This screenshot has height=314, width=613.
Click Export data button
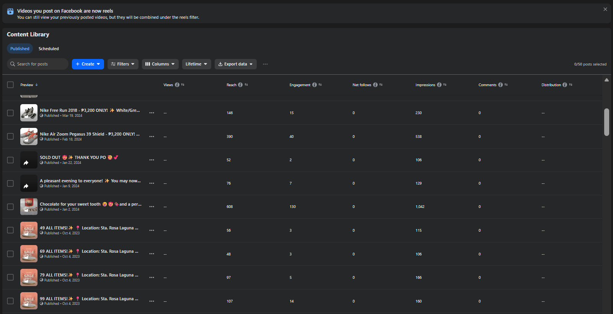(235, 64)
